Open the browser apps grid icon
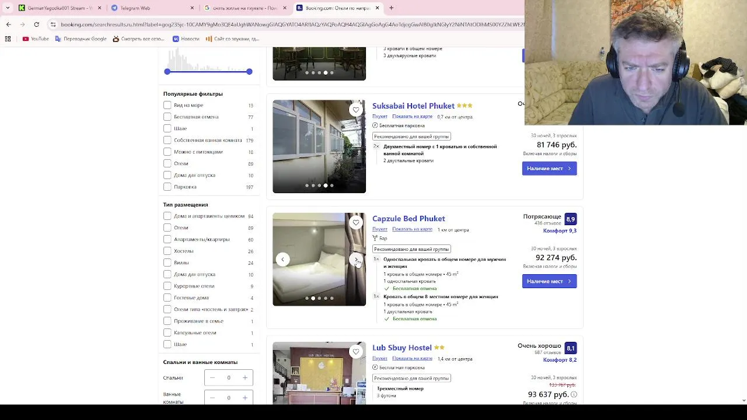 click(x=8, y=39)
